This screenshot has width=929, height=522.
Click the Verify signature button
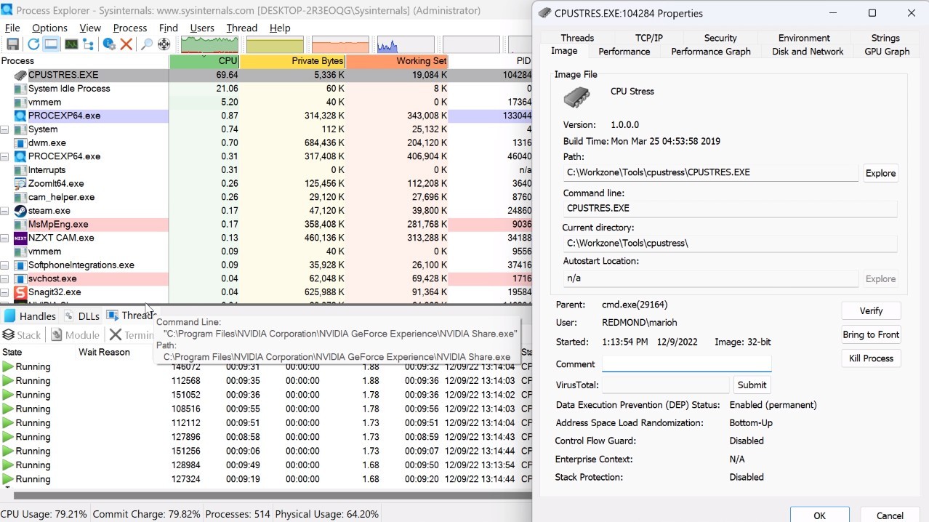tap(870, 310)
